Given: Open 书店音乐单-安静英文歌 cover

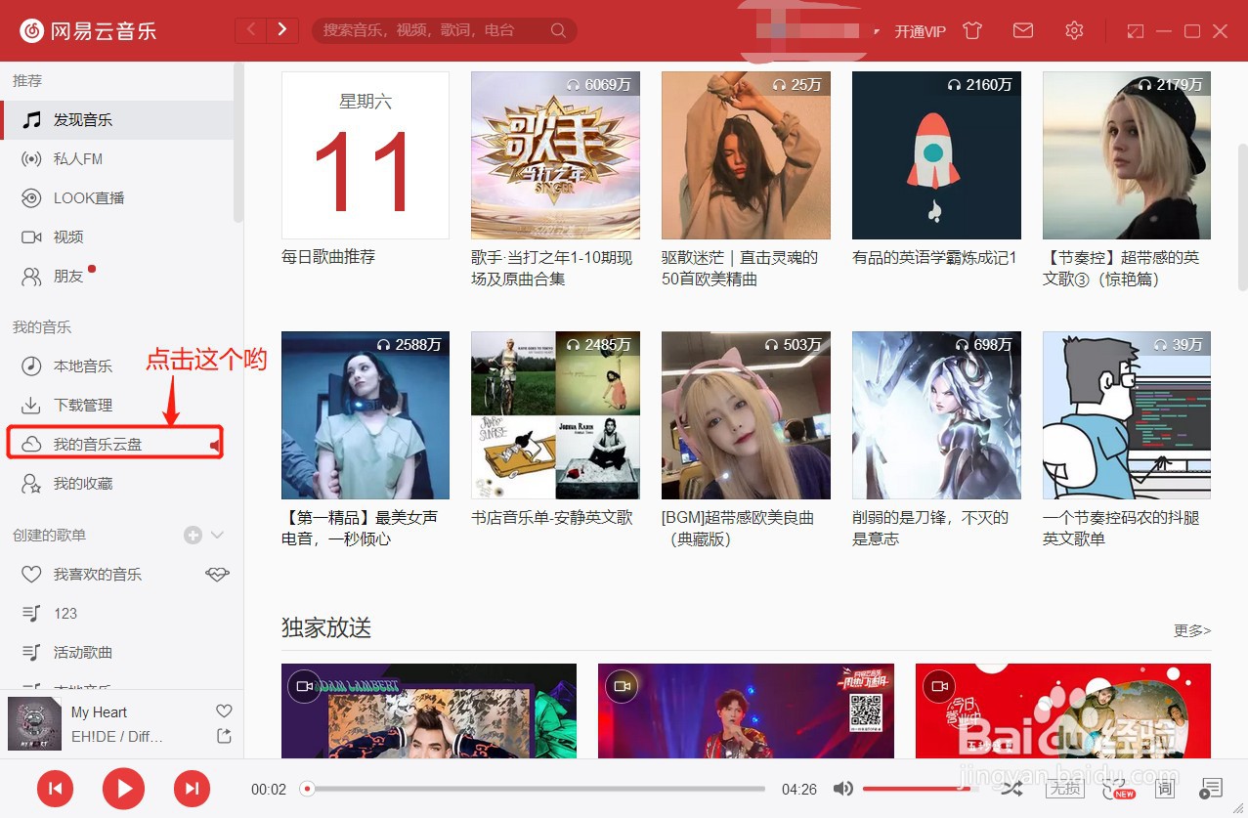Looking at the screenshot, I should coord(555,415).
